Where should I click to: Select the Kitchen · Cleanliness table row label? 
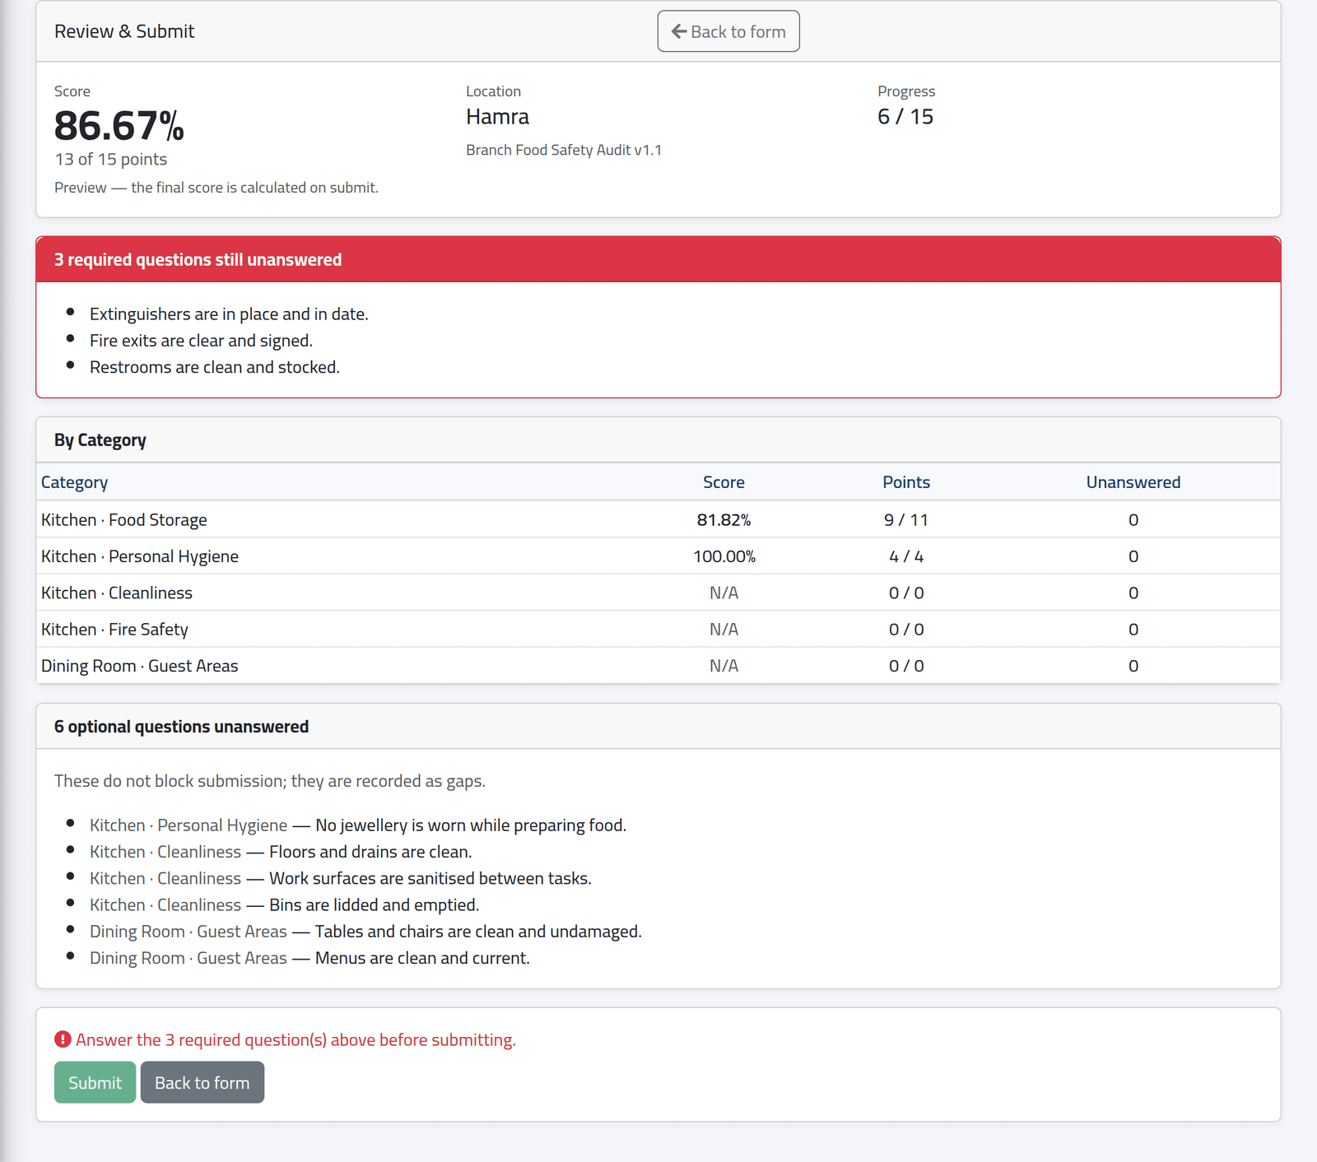pos(117,593)
